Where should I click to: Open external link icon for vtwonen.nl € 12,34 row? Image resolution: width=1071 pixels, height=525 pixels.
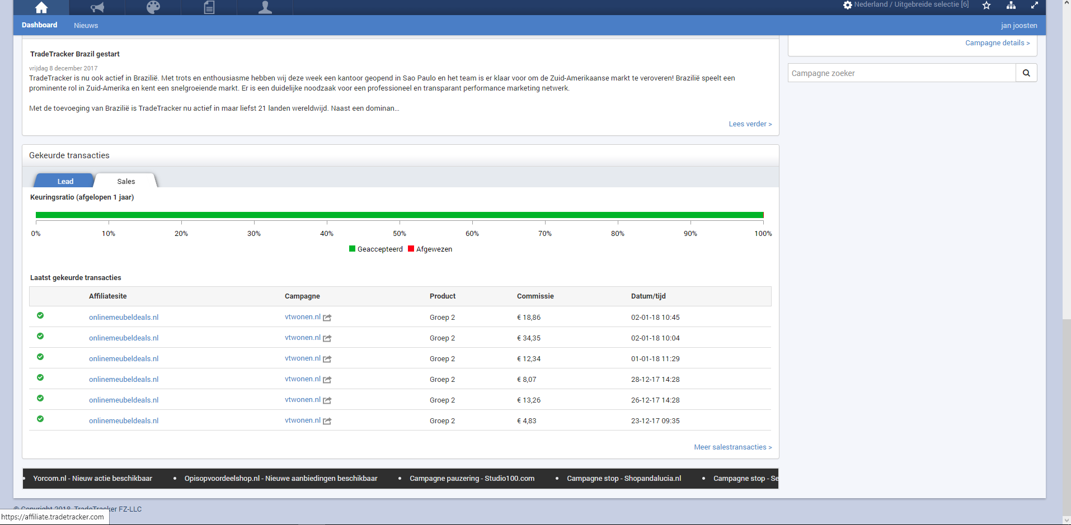327,359
